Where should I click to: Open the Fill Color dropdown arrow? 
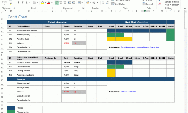[x=46, y=3]
